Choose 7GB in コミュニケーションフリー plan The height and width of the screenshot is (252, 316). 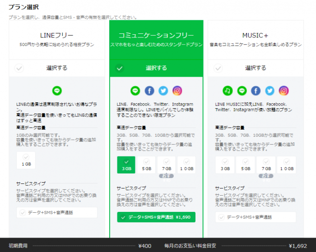click(167, 165)
